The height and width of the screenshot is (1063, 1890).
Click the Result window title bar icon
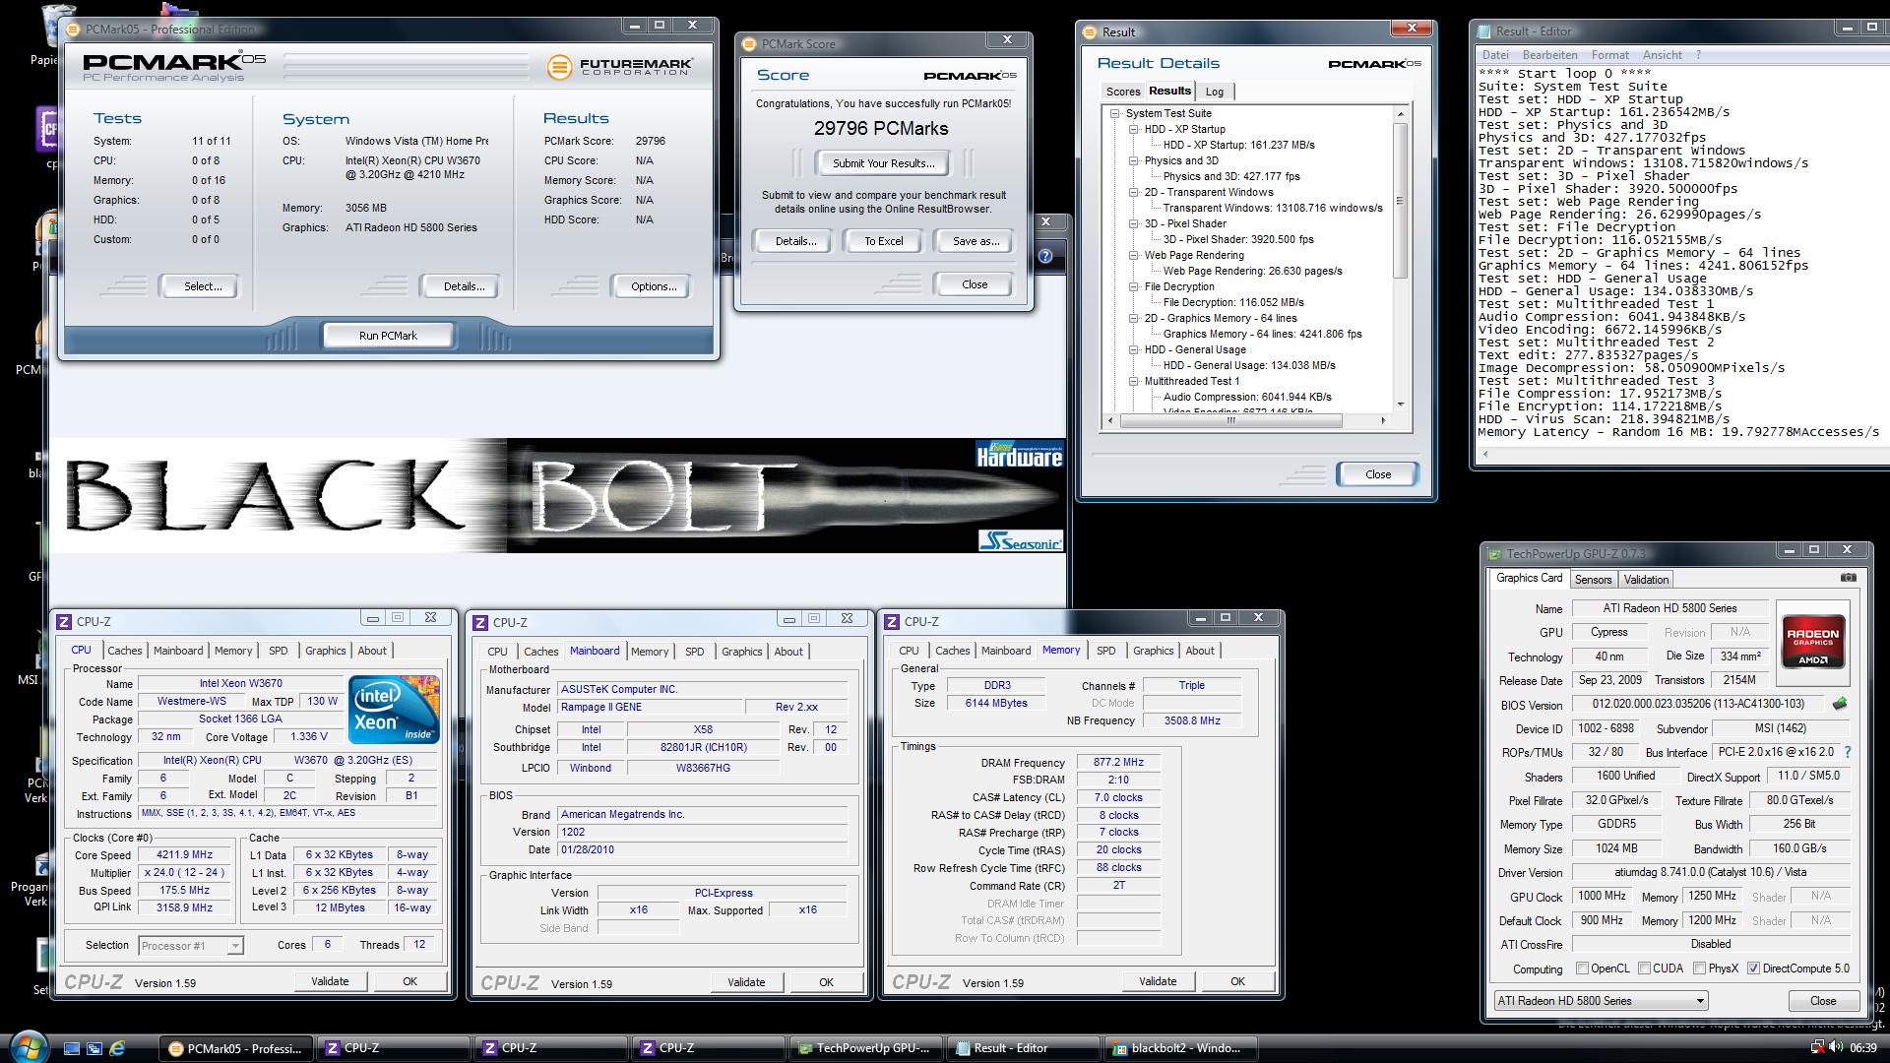click(x=1090, y=32)
